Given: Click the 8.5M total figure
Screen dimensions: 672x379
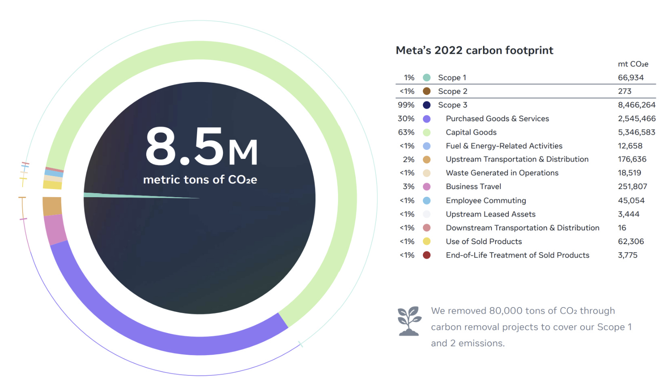Looking at the screenshot, I should point(202,146).
